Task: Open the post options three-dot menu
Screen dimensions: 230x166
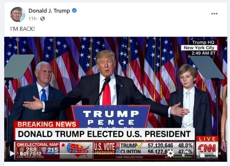Action: pyautogui.click(x=214, y=14)
